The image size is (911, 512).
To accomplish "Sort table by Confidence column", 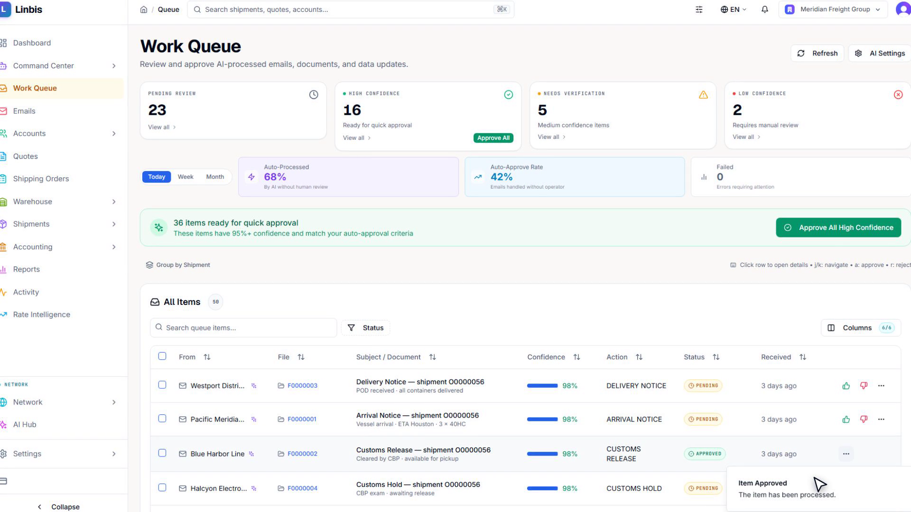I will point(554,357).
